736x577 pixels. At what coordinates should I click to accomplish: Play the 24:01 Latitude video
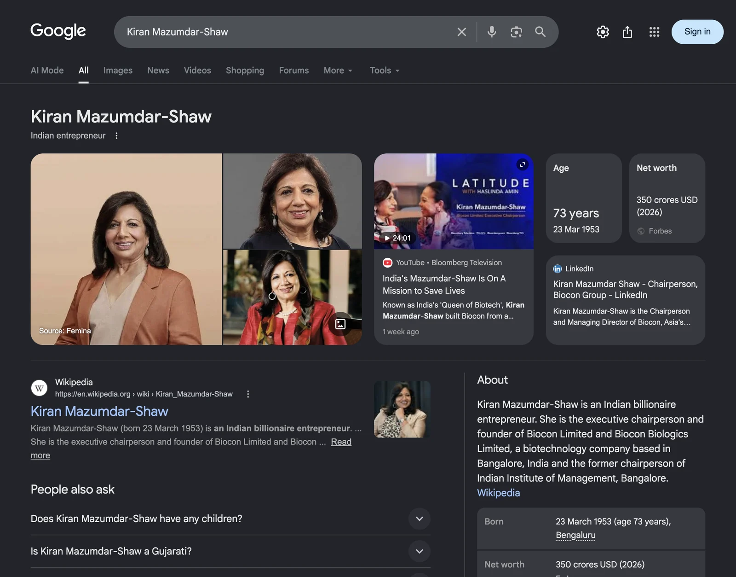coord(454,201)
